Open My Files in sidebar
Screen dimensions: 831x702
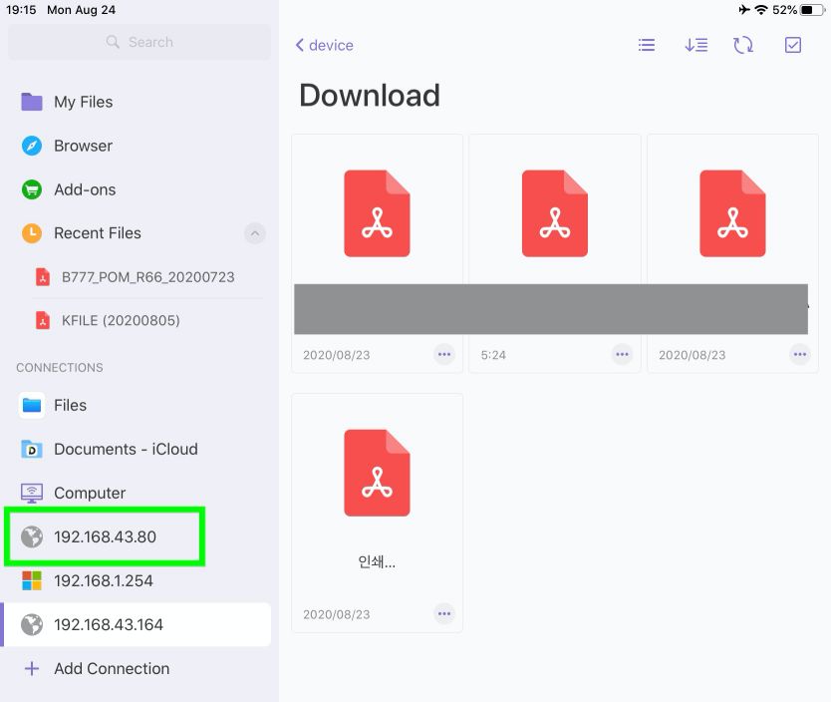pos(83,102)
